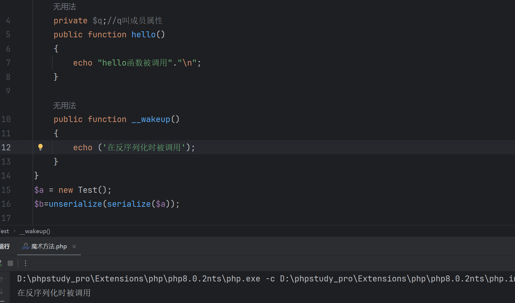Click the opening brace on line 6
Image resolution: width=515 pixels, height=303 pixels.
pyautogui.click(x=56, y=49)
